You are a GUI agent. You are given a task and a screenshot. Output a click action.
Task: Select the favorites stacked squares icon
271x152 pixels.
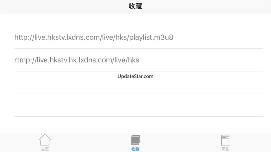pyautogui.click(x=135, y=140)
